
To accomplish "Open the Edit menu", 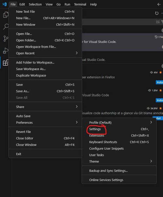I will (22, 4).
